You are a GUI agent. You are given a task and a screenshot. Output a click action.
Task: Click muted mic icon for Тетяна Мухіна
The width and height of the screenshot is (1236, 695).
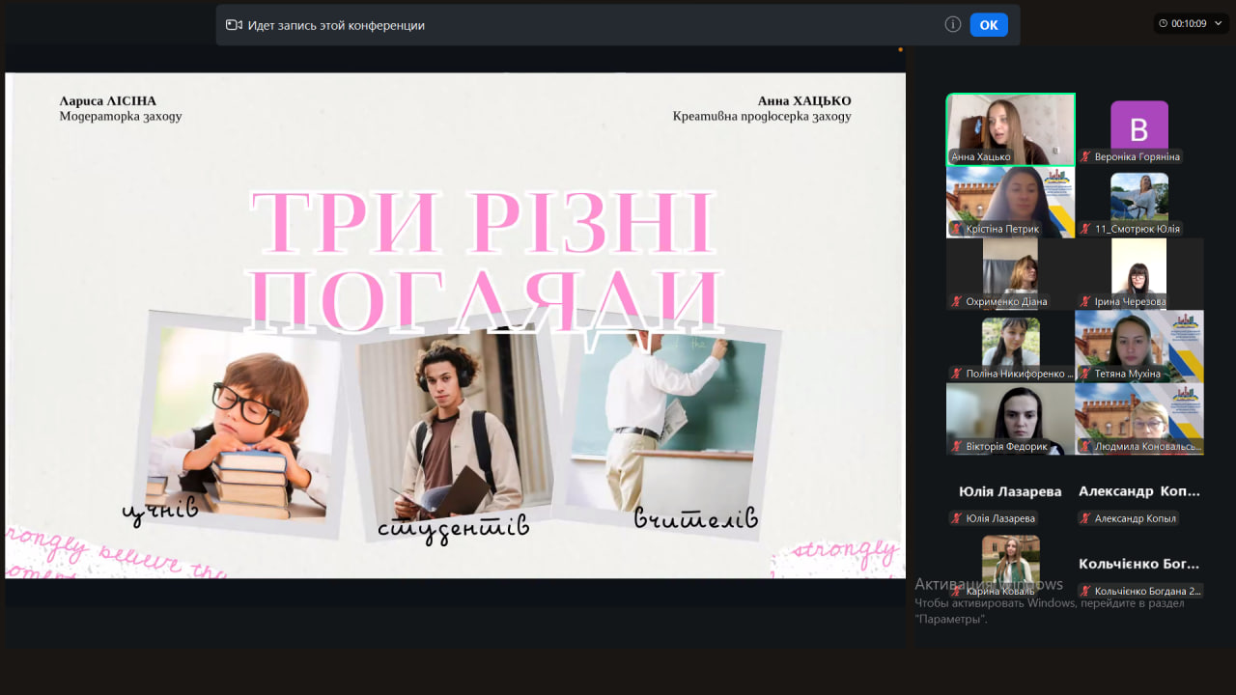pos(1086,374)
